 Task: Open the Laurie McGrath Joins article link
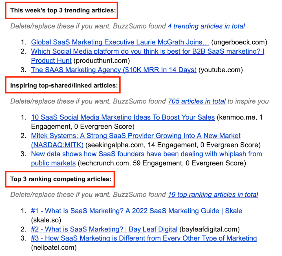coord(120,42)
